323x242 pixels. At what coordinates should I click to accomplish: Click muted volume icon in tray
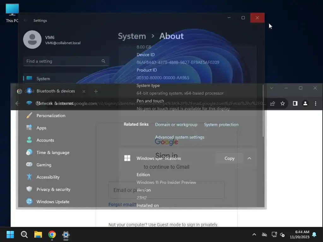(x=282, y=234)
